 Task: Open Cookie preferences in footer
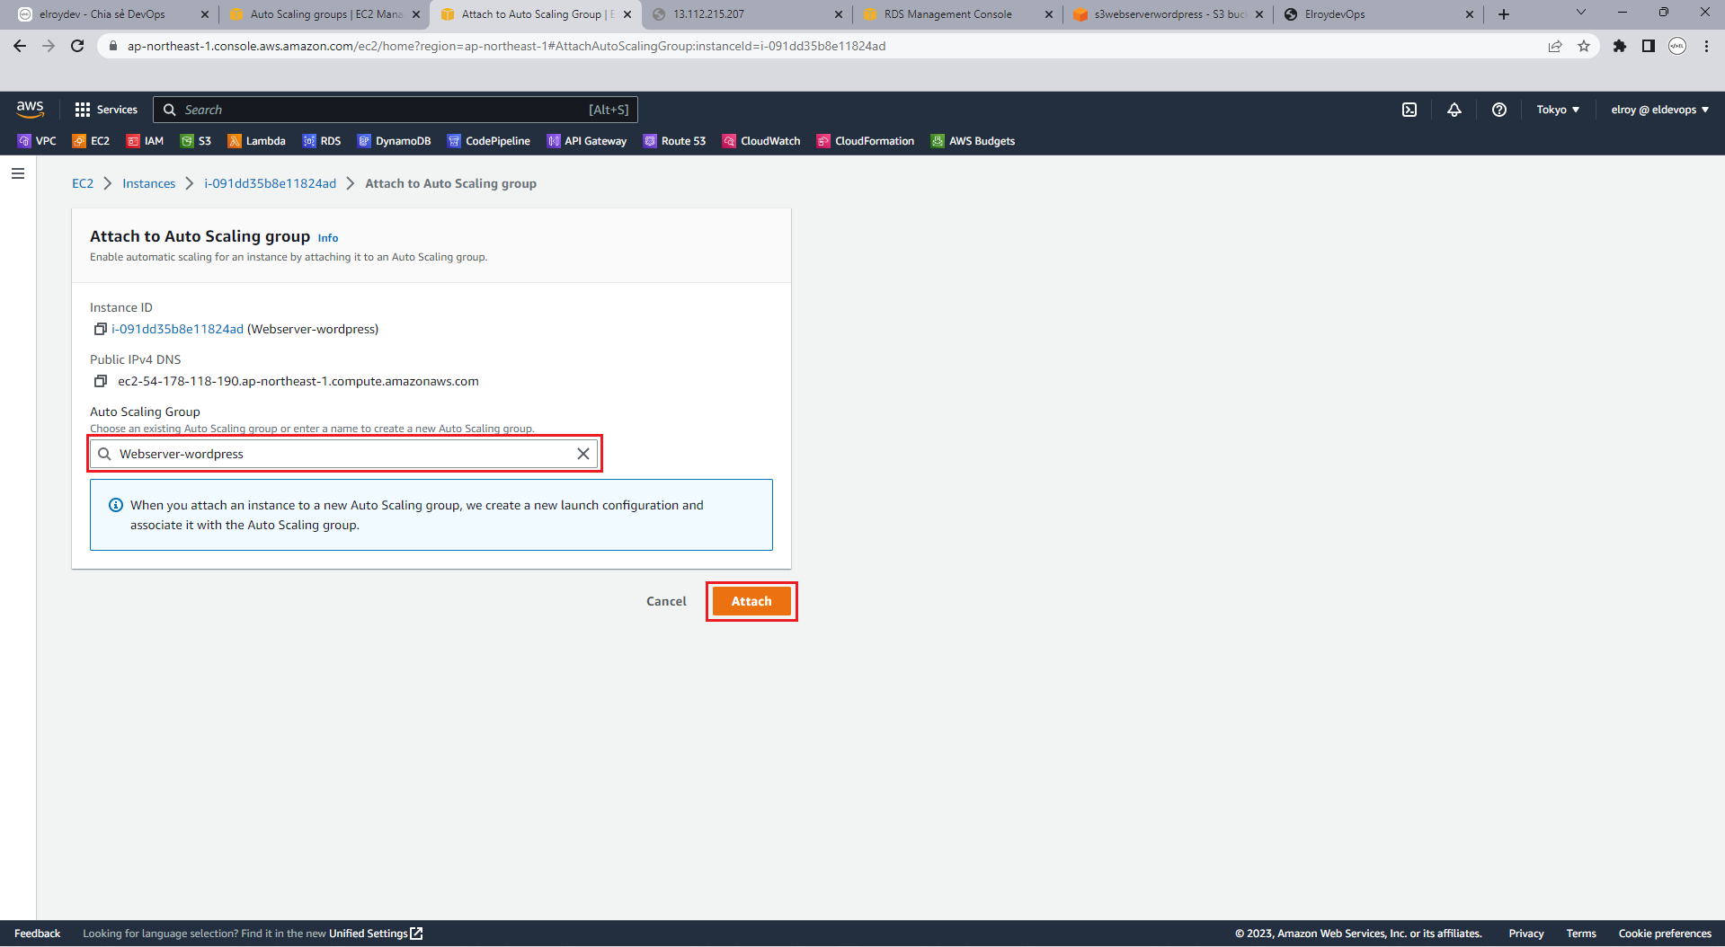1665,934
